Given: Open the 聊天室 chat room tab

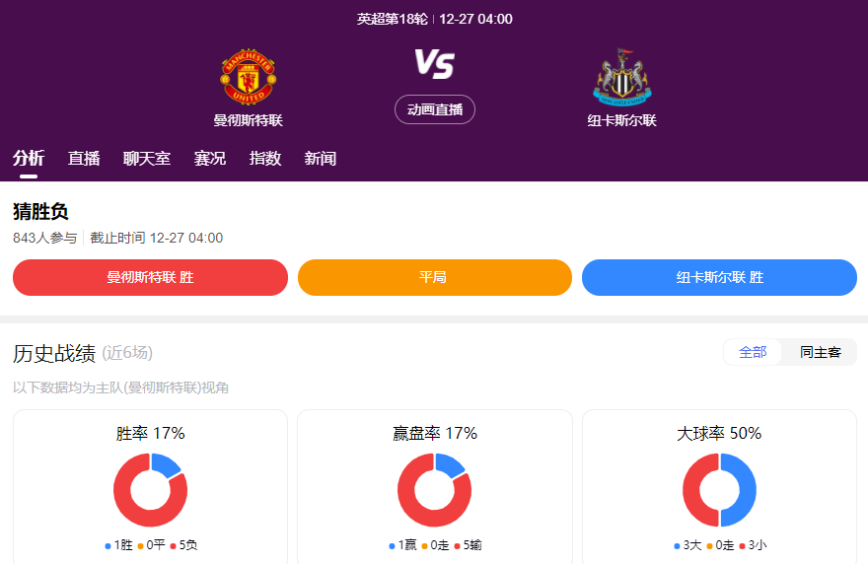Looking at the screenshot, I should pos(147,158).
